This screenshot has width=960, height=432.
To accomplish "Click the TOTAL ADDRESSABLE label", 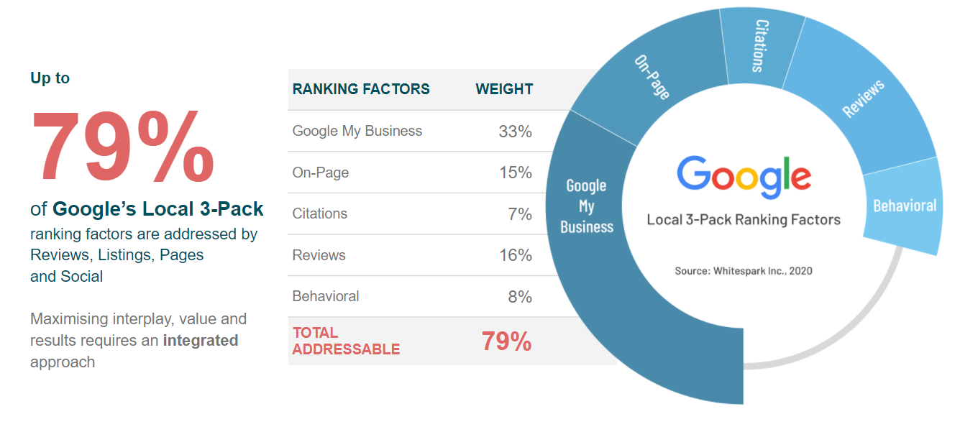I will (346, 341).
